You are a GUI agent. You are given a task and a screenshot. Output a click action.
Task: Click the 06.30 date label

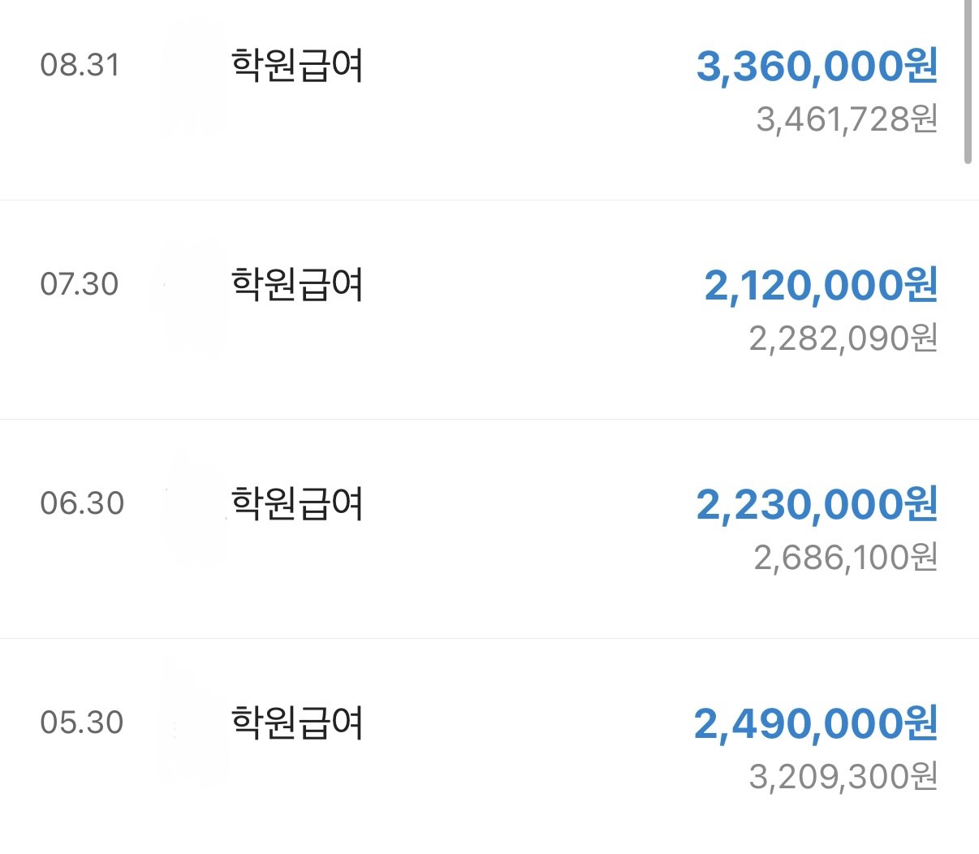pos(82,503)
